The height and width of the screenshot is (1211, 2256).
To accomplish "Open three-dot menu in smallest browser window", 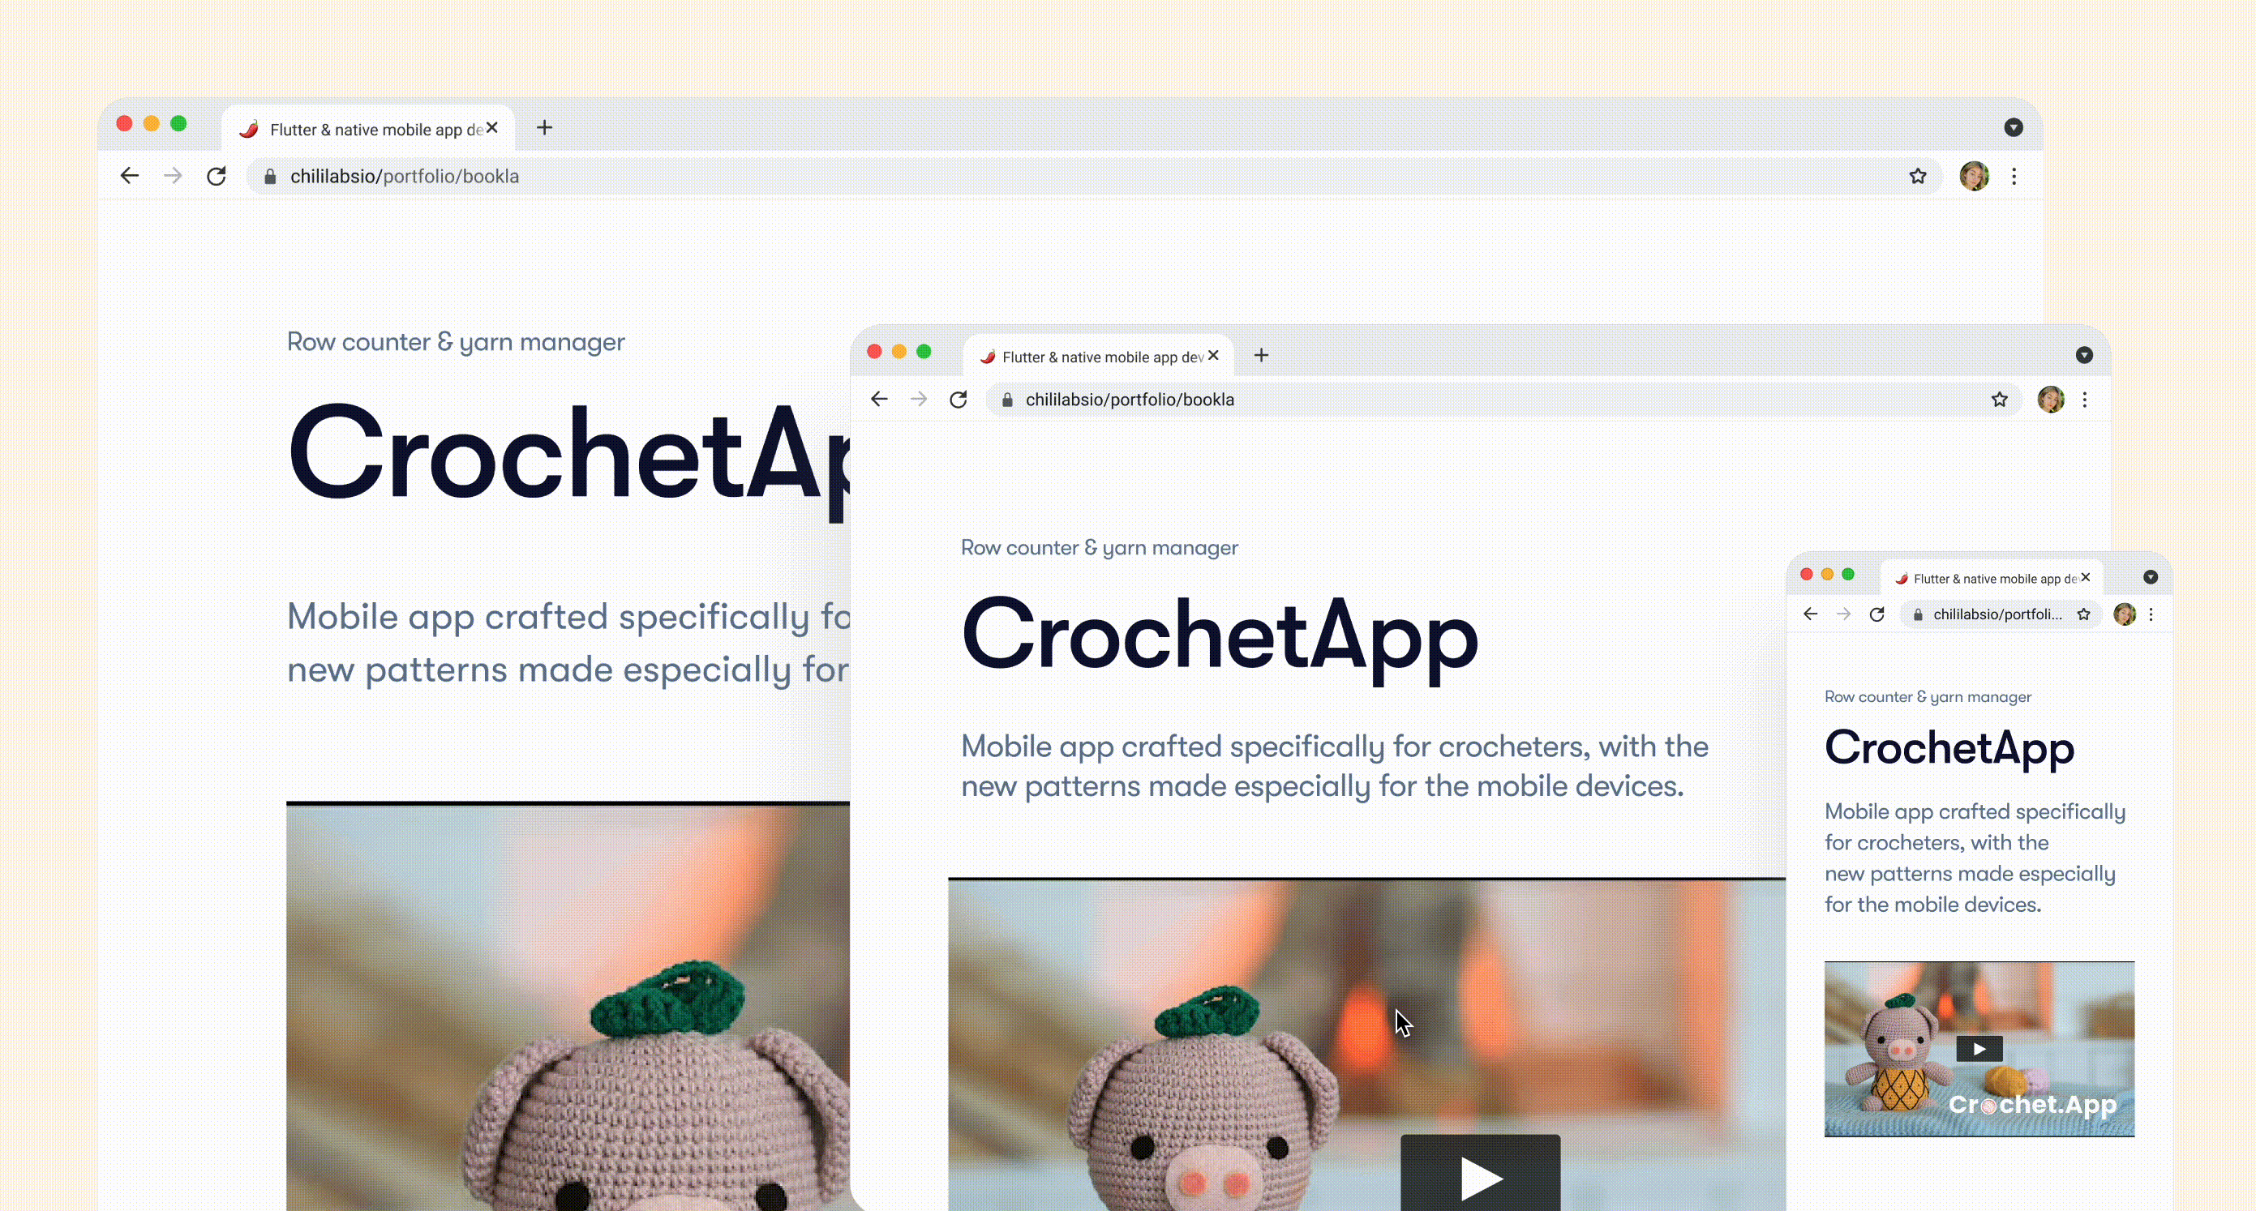I will pos(2151,614).
